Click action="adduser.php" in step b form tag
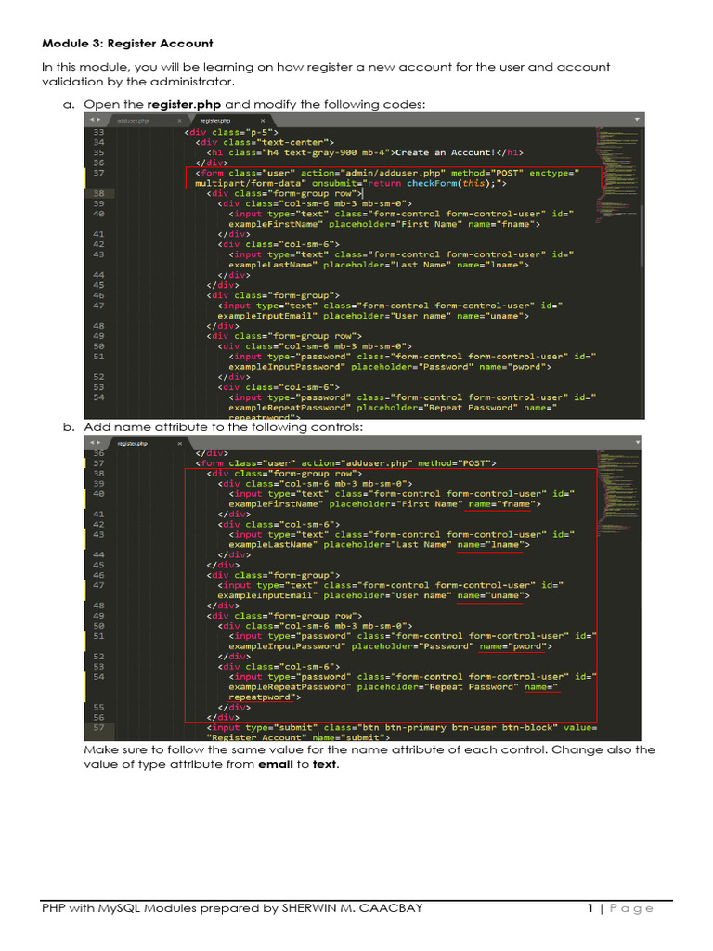Viewport: 713px width, 951px height. point(356,463)
